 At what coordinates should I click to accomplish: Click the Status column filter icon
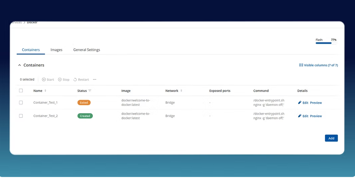(90, 91)
